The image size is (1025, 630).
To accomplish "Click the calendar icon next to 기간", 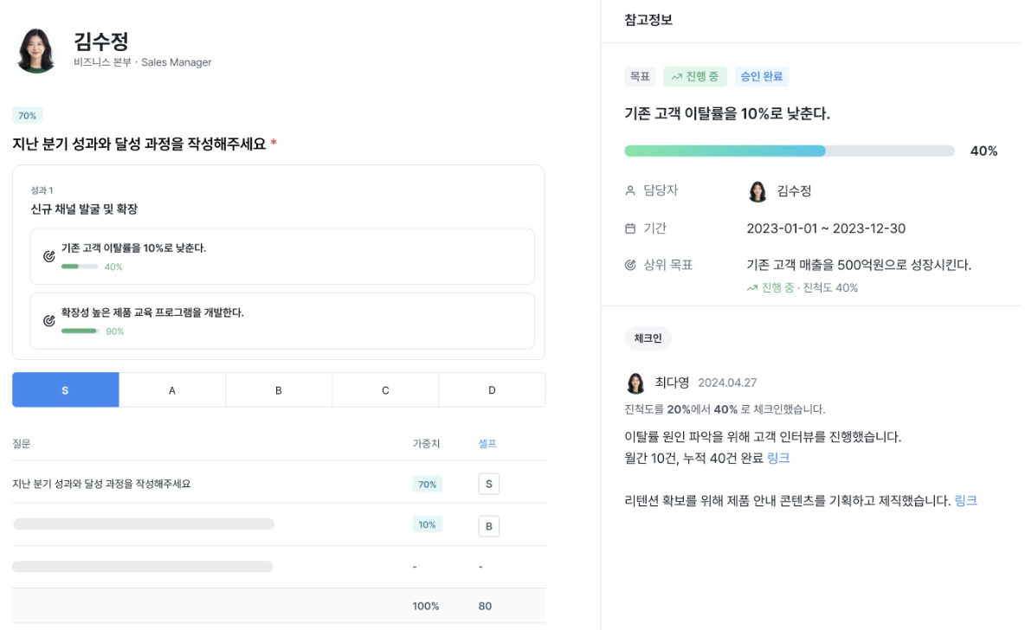I will (x=630, y=228).
